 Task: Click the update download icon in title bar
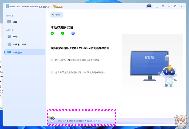click(157, 6)
